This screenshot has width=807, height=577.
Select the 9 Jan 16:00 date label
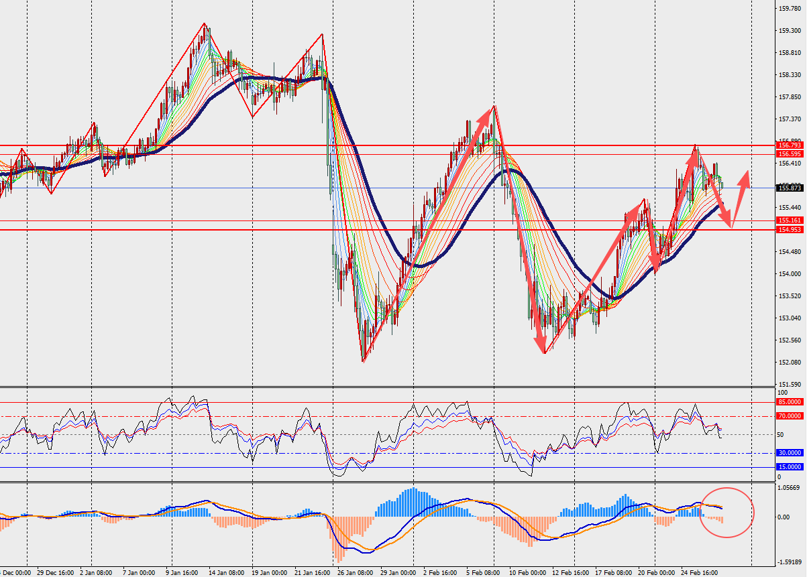point(181,573)
